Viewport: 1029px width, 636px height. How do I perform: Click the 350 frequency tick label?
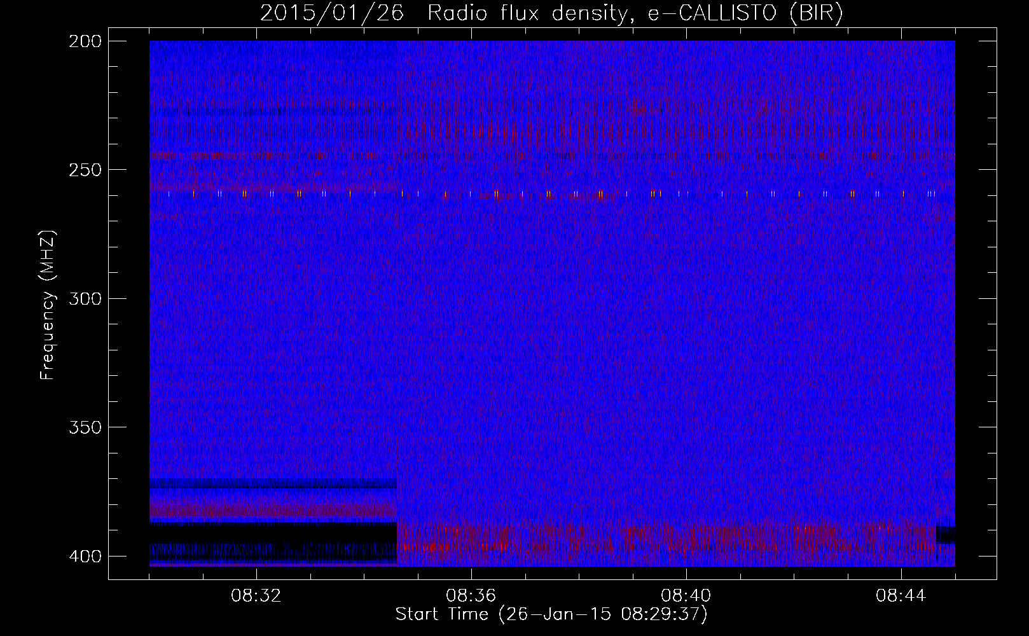click(85, 427)
